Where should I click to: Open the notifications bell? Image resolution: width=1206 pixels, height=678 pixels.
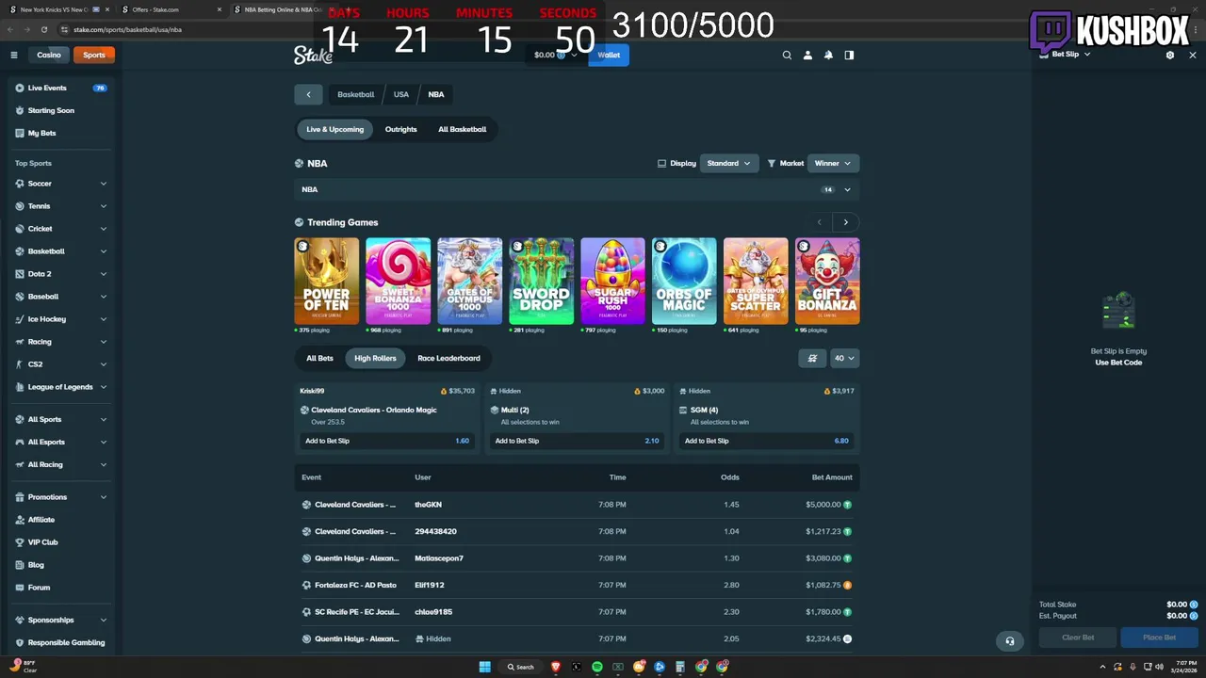pyautogui.click(x=828, y=55)
